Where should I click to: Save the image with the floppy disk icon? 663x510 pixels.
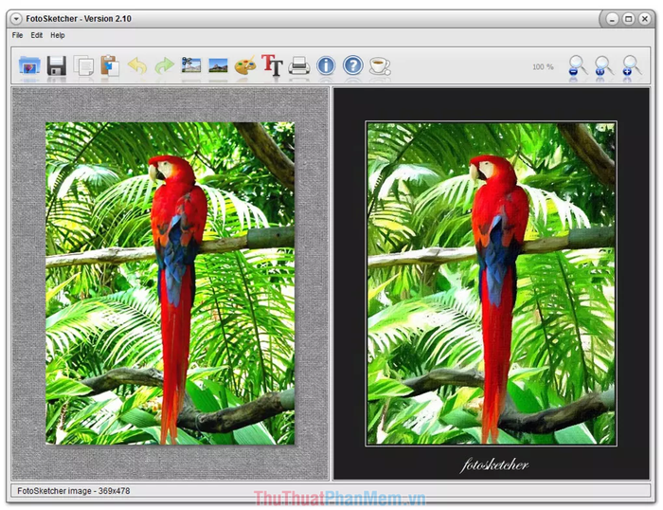tap(56, 65)
